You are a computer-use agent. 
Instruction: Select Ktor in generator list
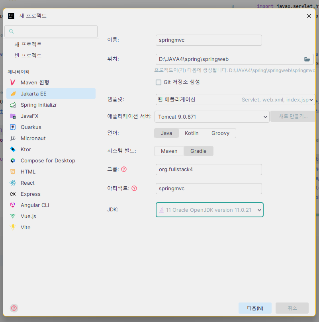pyautogui.click(x=51, y=149)
